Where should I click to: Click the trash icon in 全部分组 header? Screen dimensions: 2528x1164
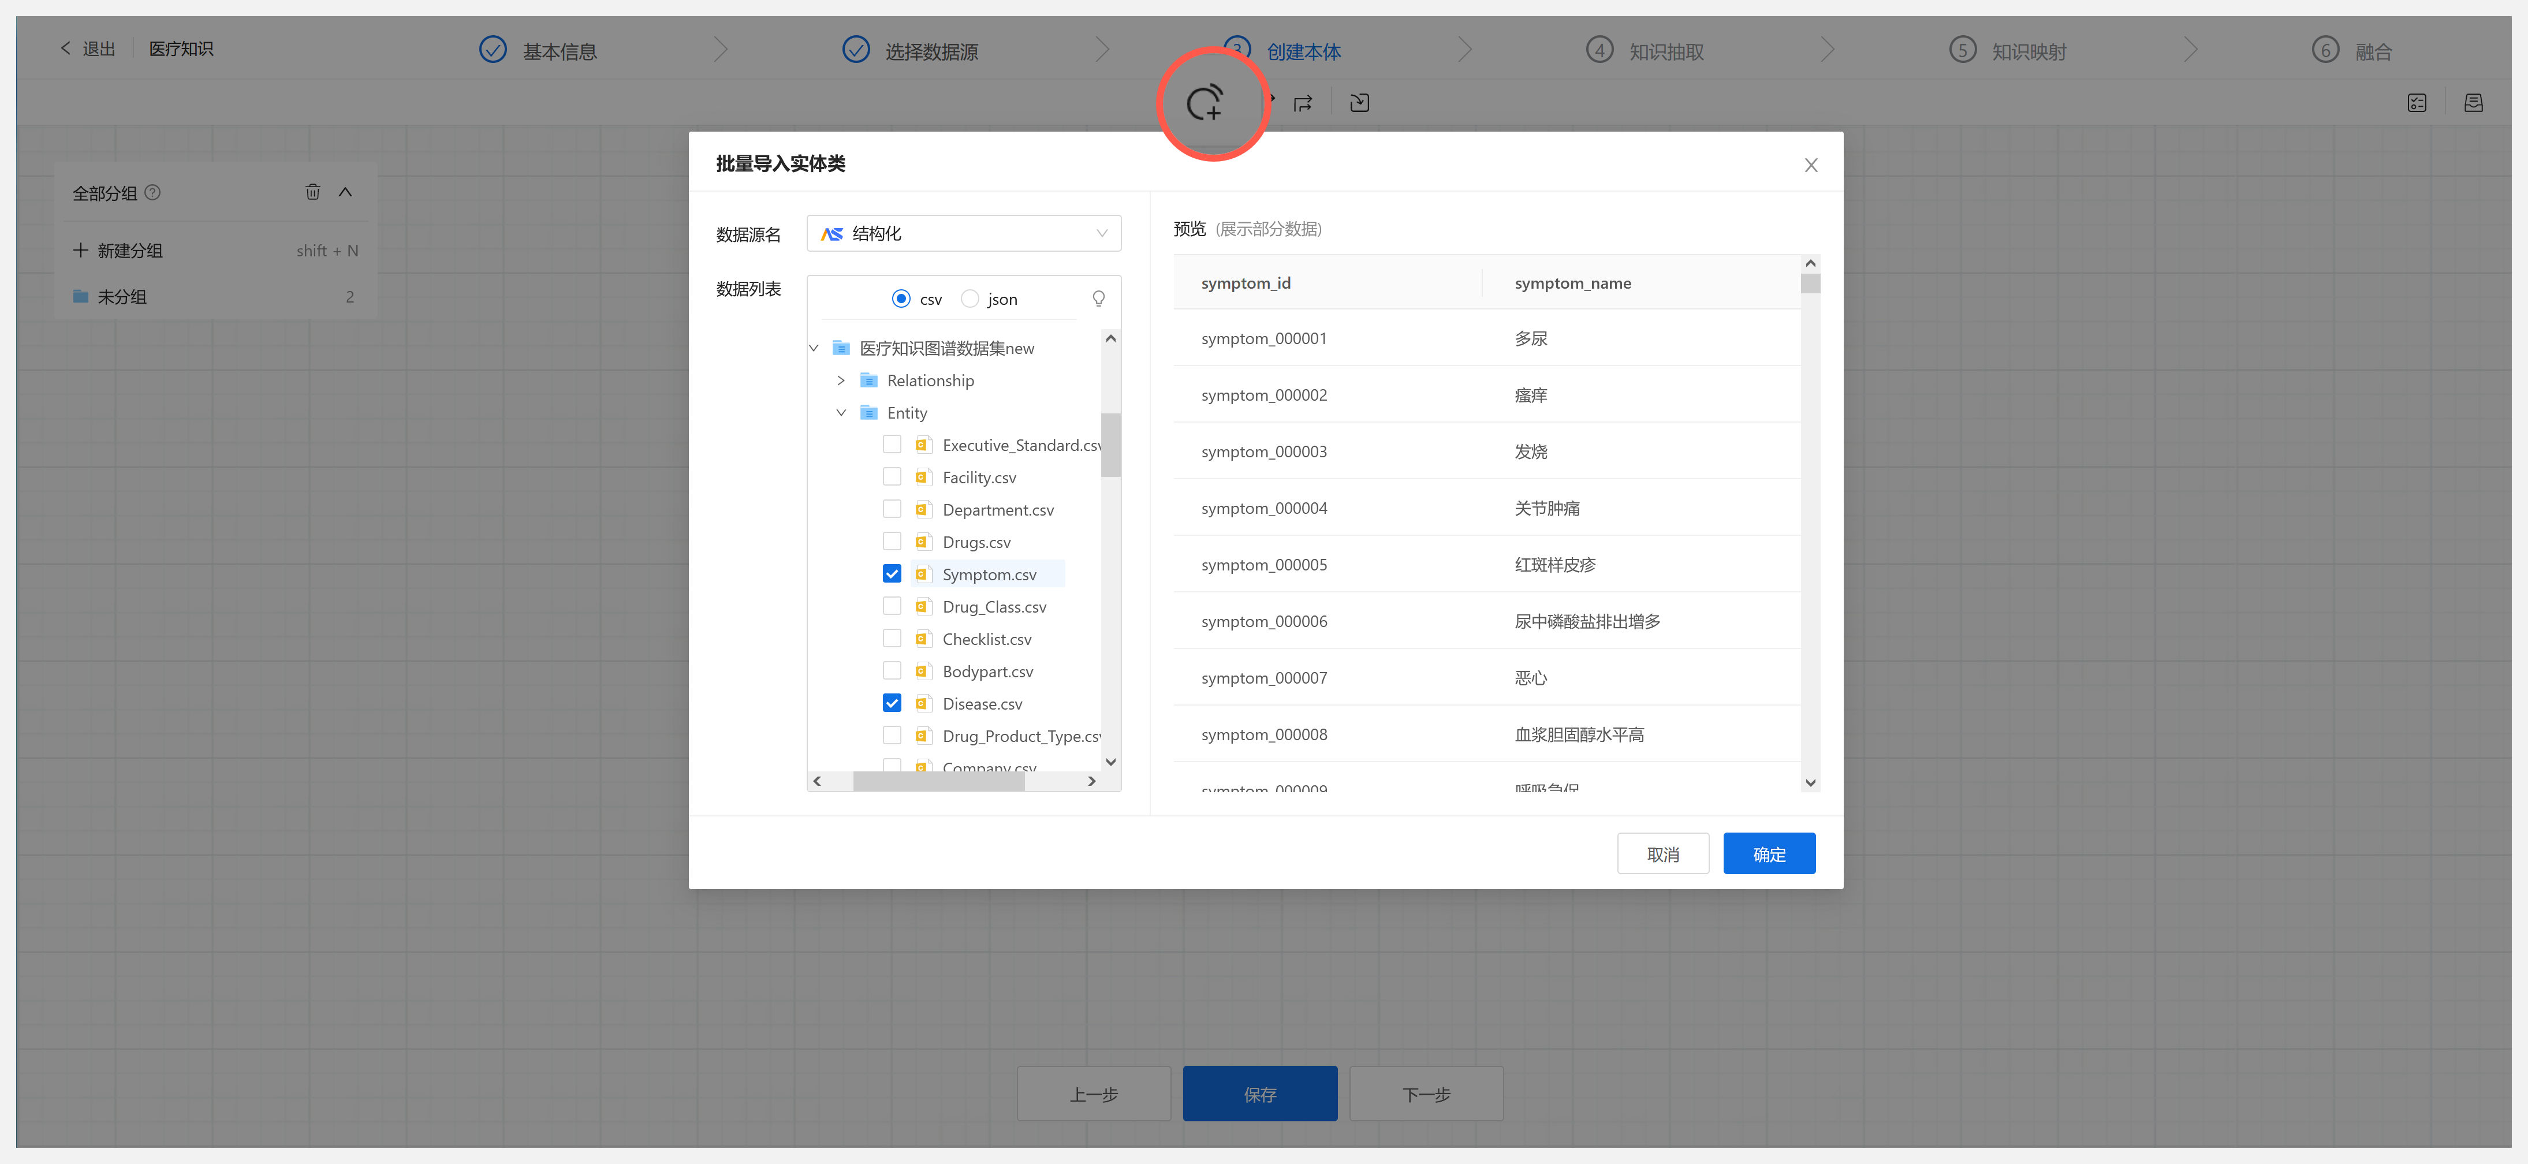point(312,192)
